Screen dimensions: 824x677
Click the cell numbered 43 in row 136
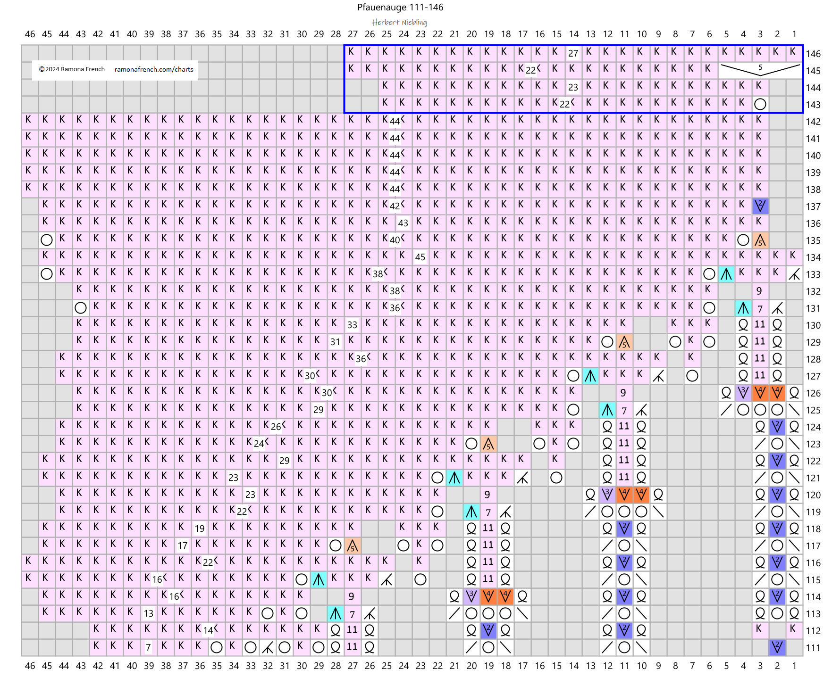point(403,223)
